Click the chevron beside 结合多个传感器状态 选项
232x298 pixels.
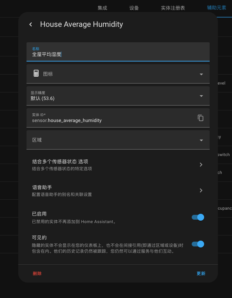pyautogui.click(x=201, y=165)
